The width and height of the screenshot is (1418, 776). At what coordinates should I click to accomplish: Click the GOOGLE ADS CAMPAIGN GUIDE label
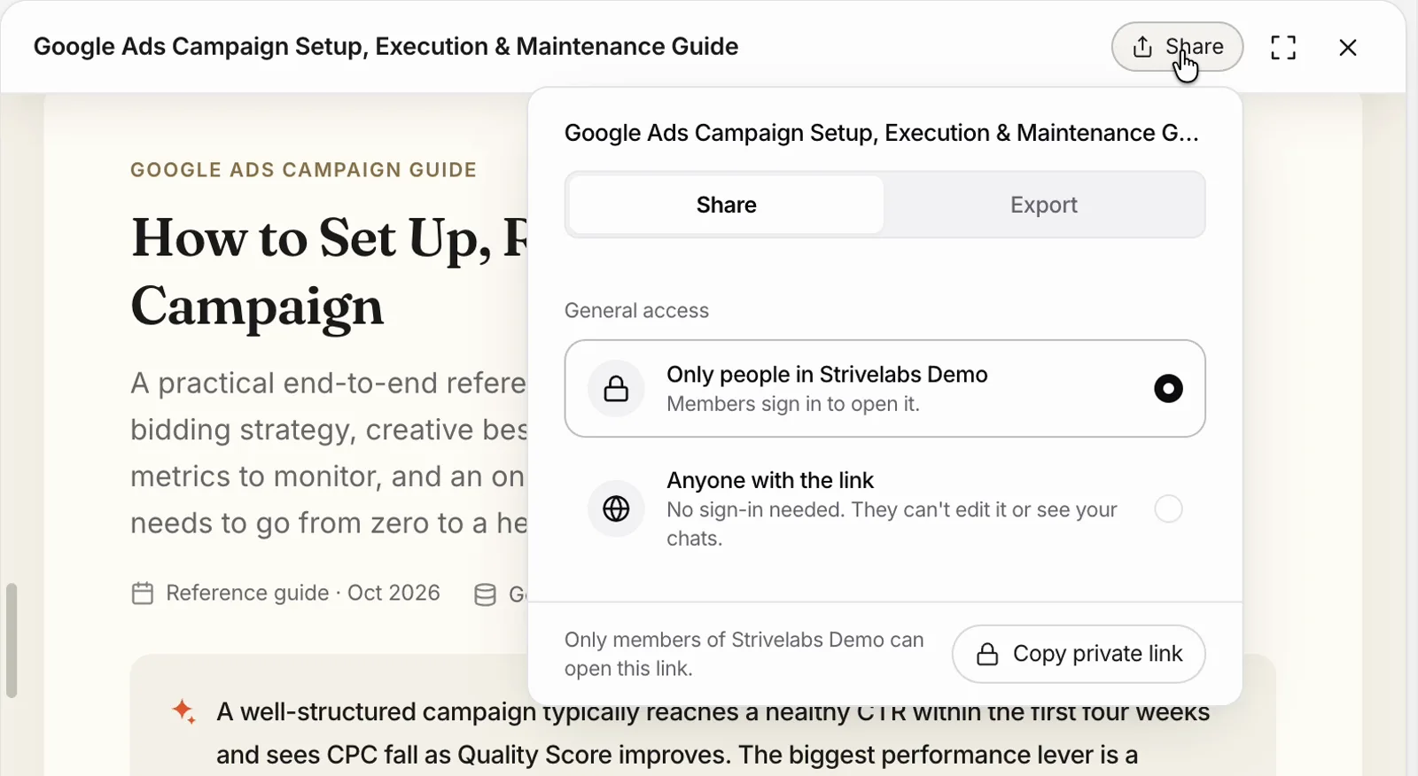pyautogui.click(x=304, y=170)
